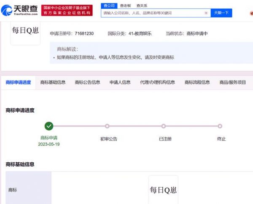Viewport: 253px width, 204px height.
Task: Click the 初审公告 progress circle
Action: click(x=107, y=126)
